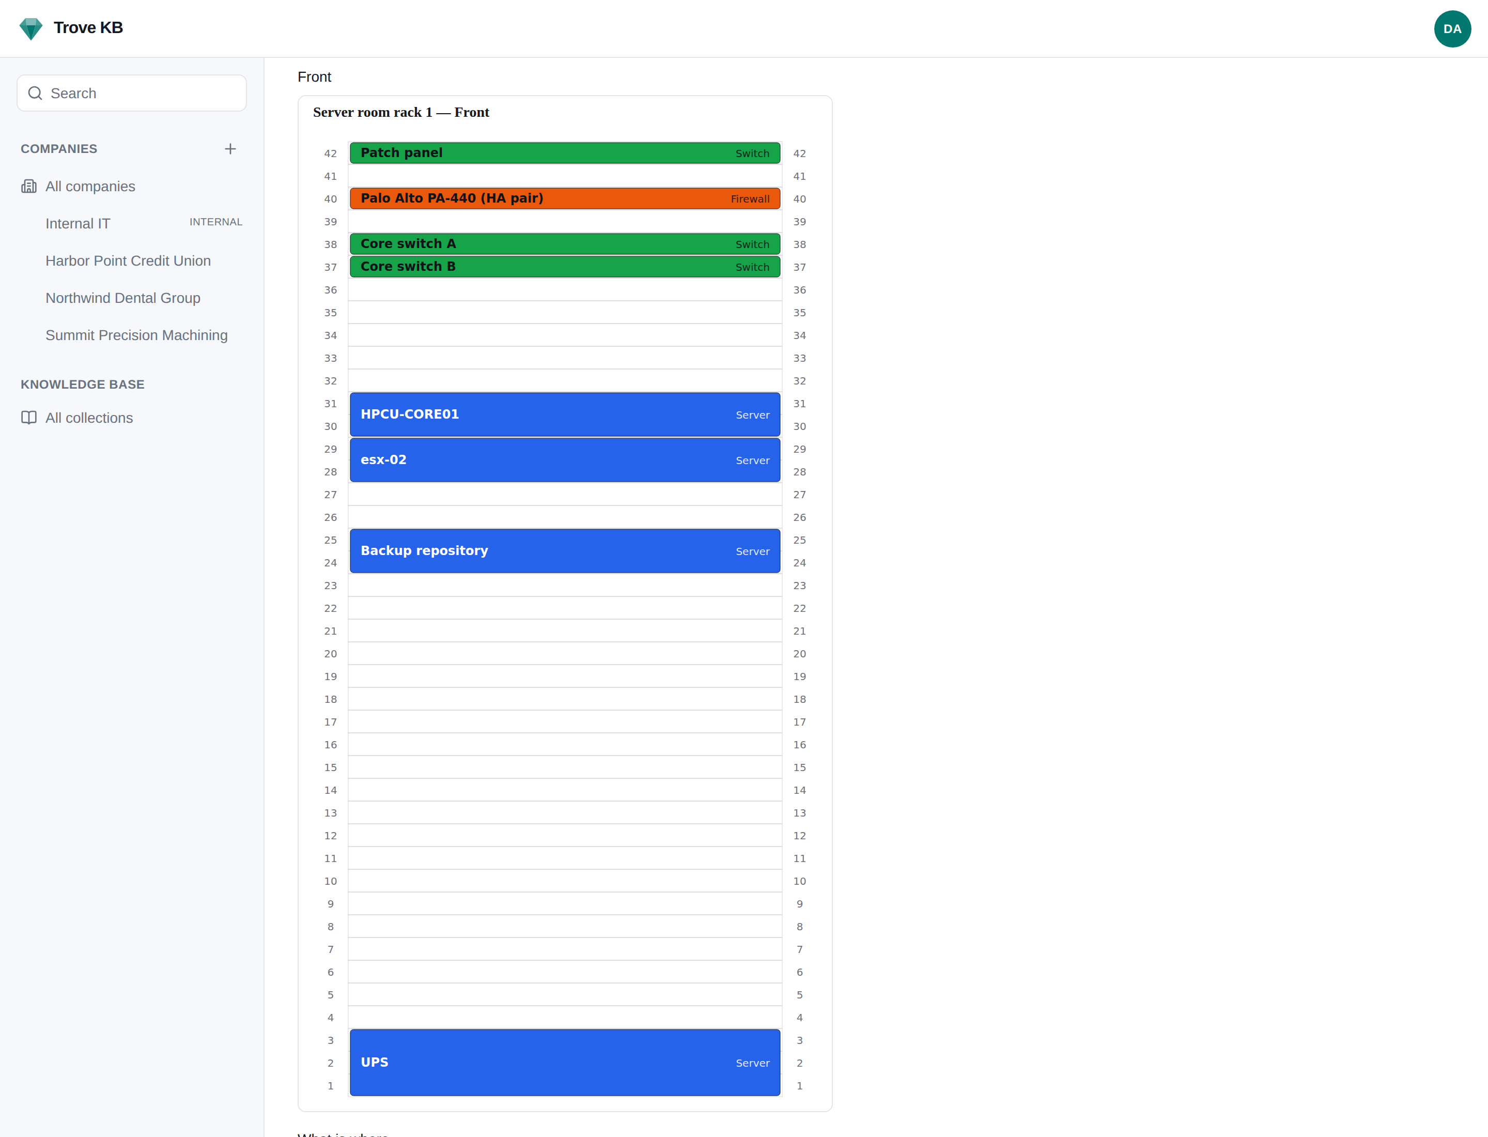Select esx-02 server block
The width and height of the screenshot is (1488, 1137).
click(565, 459)
